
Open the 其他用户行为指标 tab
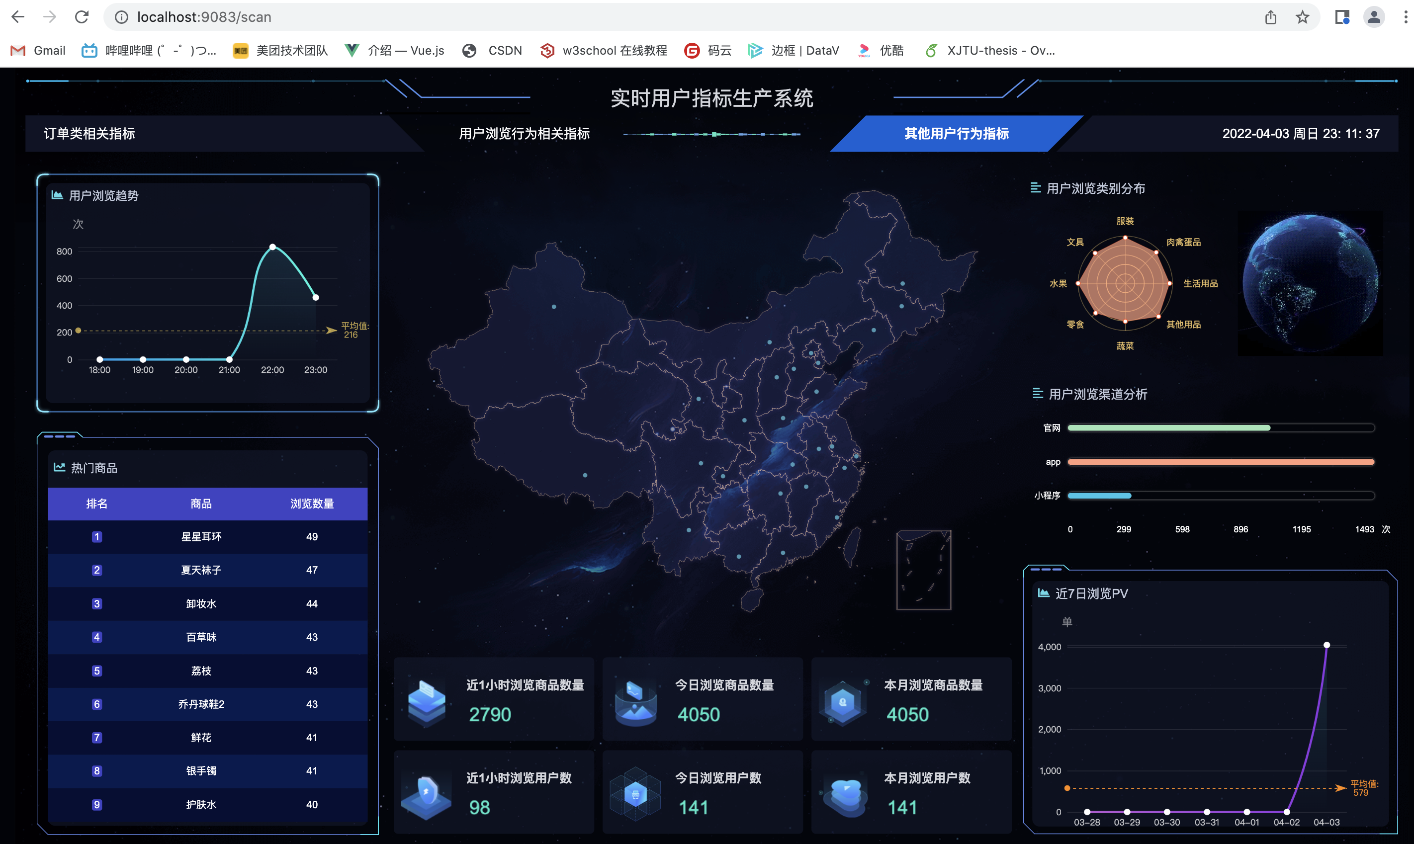pos(956,134)
